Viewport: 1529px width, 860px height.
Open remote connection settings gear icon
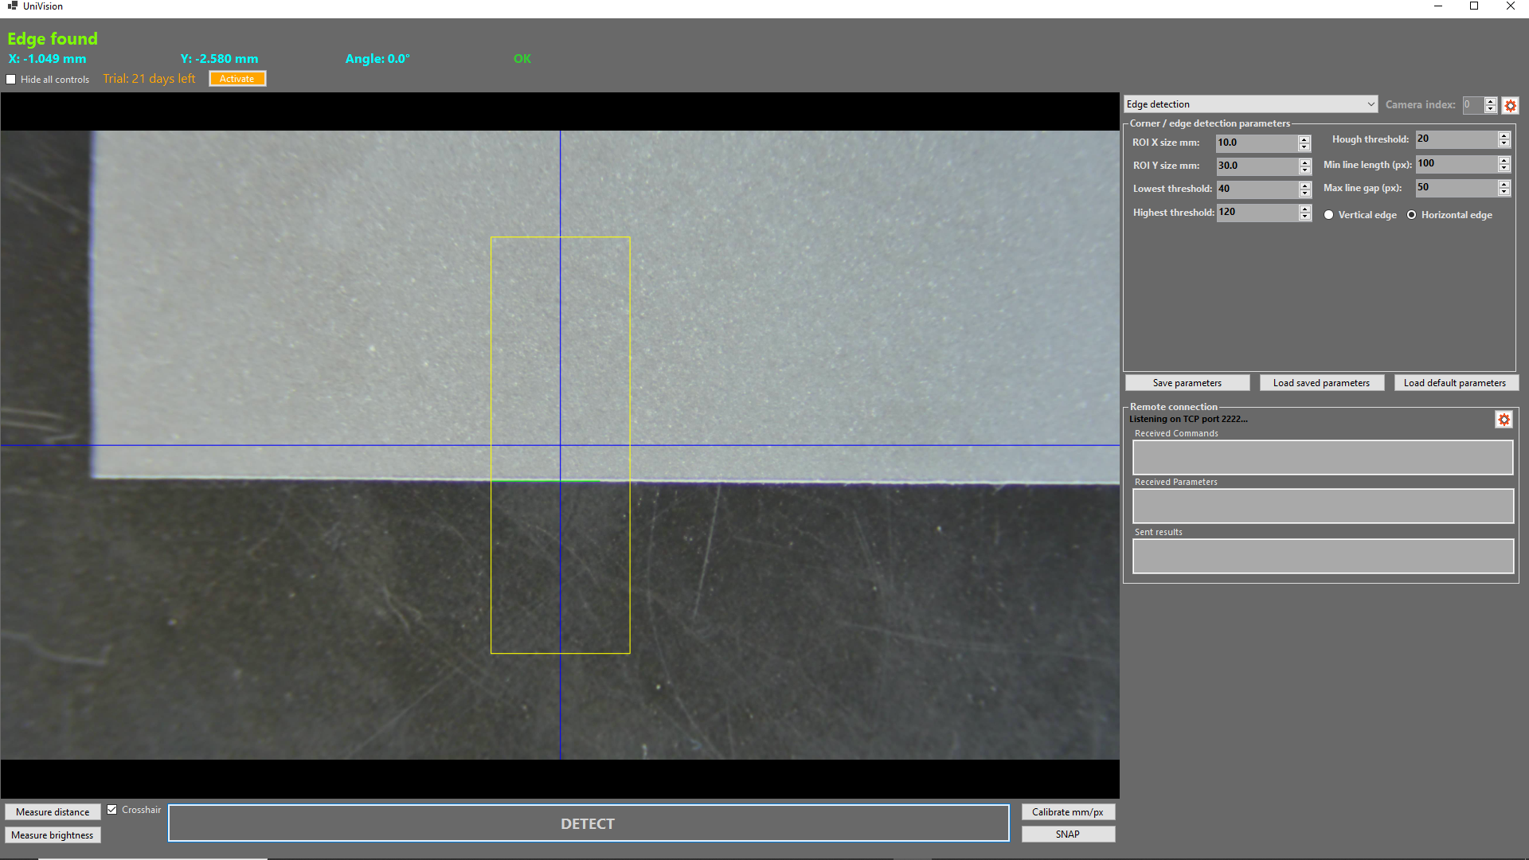point(1504,420)
